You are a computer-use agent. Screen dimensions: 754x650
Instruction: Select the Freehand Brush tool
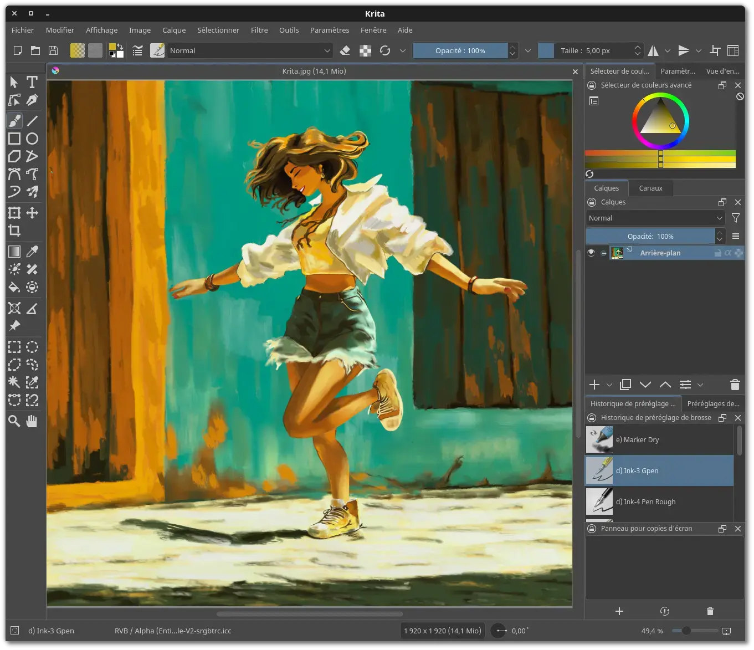pos(14,120)
